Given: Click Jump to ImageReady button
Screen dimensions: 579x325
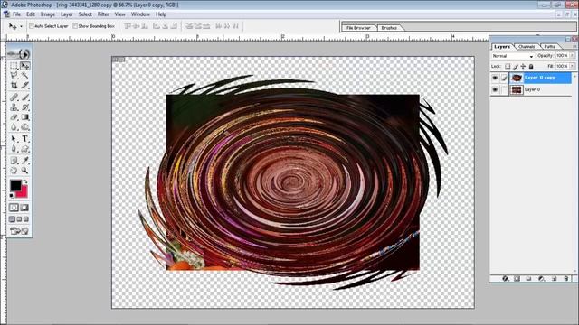Looking at the screenshot, I should pos(20,231).
